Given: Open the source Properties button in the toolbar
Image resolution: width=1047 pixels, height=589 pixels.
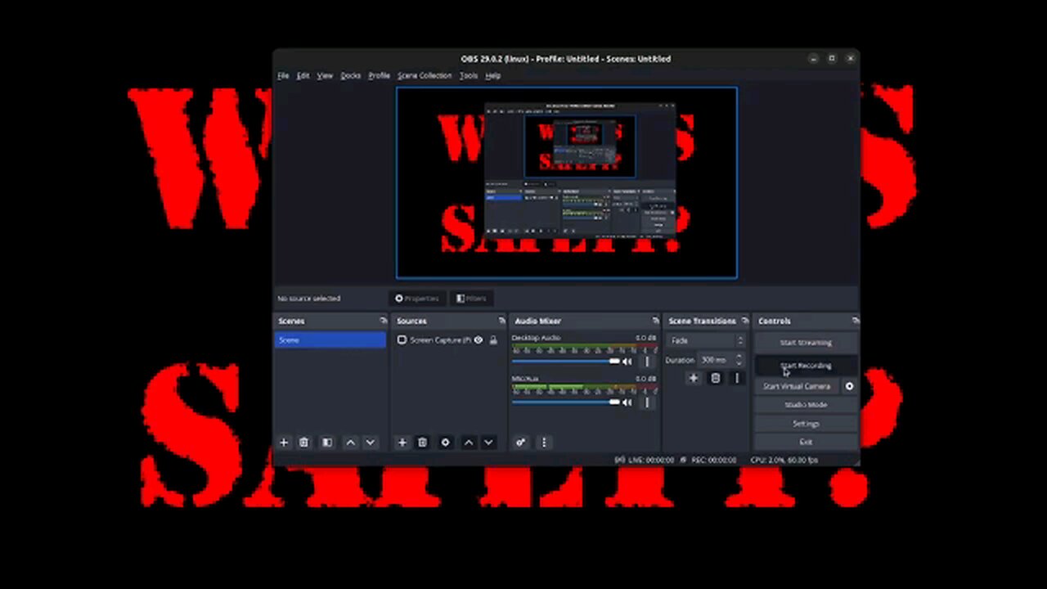Looking at the screenshot, I should 417,299.
